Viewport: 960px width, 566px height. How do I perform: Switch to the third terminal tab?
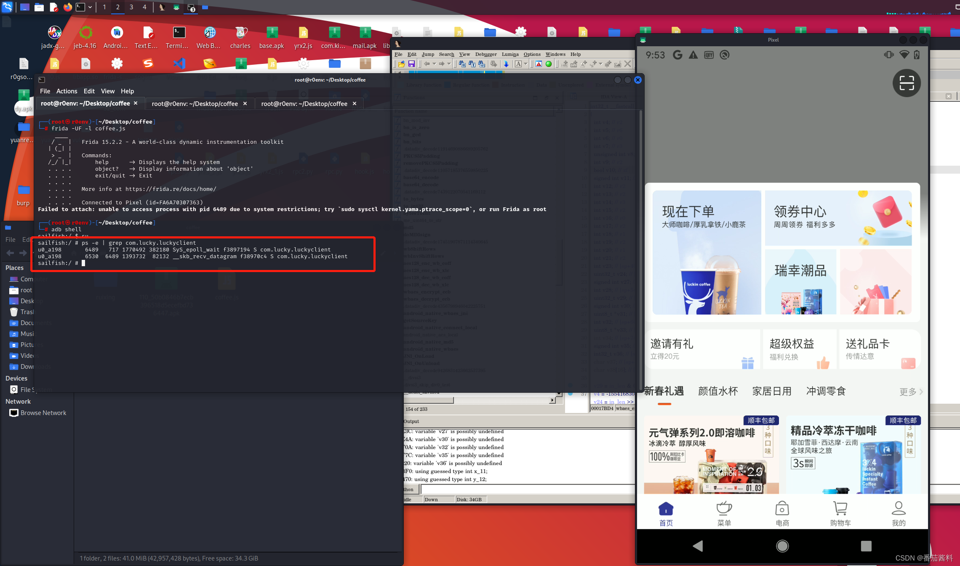[x=309, y=103]
